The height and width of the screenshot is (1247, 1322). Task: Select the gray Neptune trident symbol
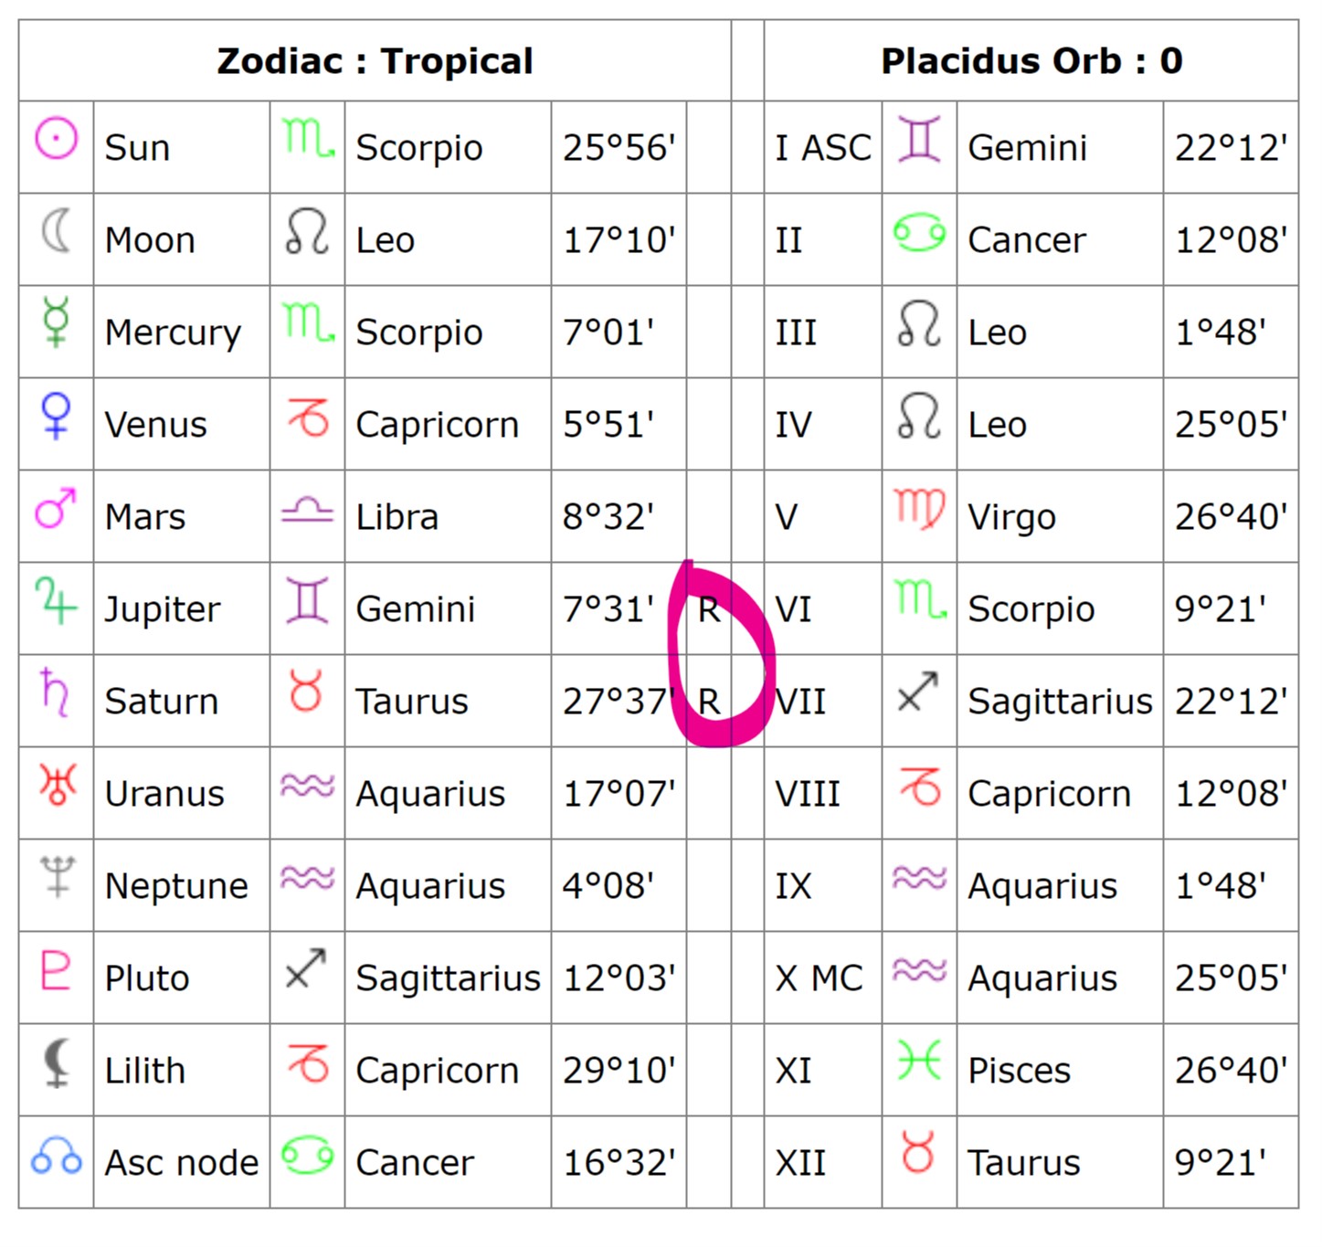pyautogui.click(x=57, y=876)
